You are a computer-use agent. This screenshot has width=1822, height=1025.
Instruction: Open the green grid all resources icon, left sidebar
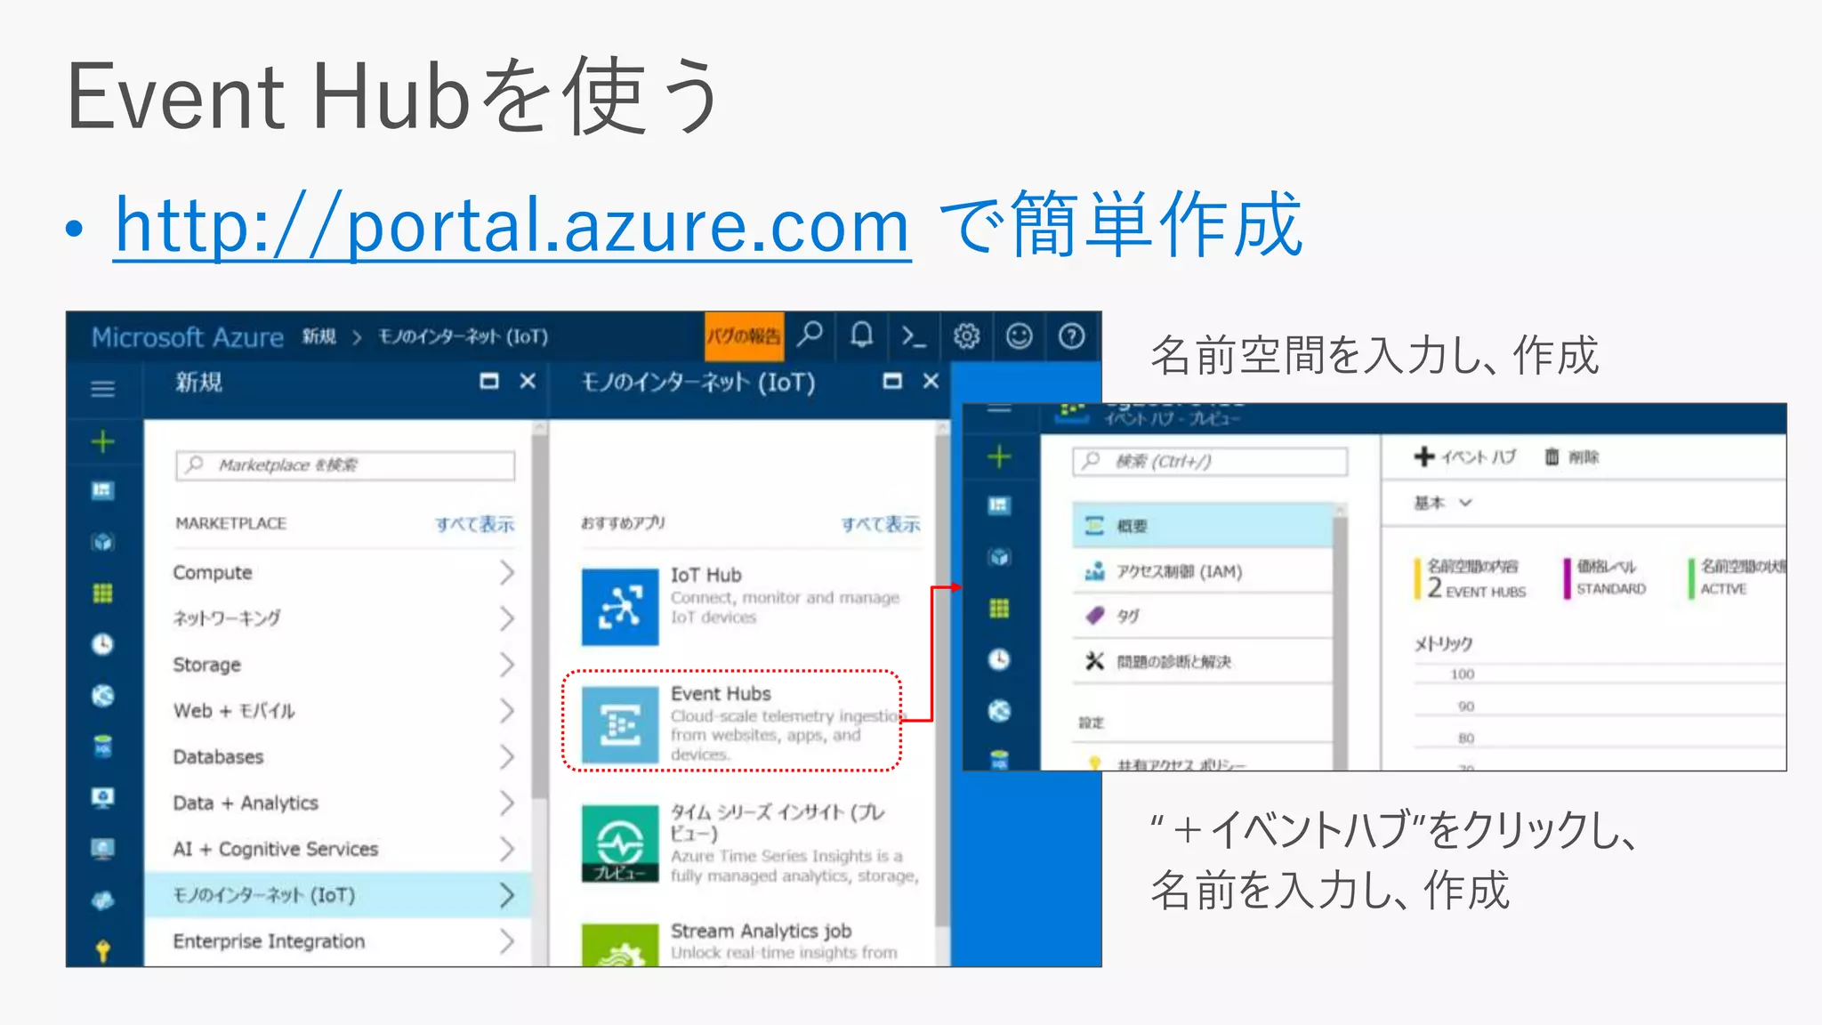click(103, 593)
